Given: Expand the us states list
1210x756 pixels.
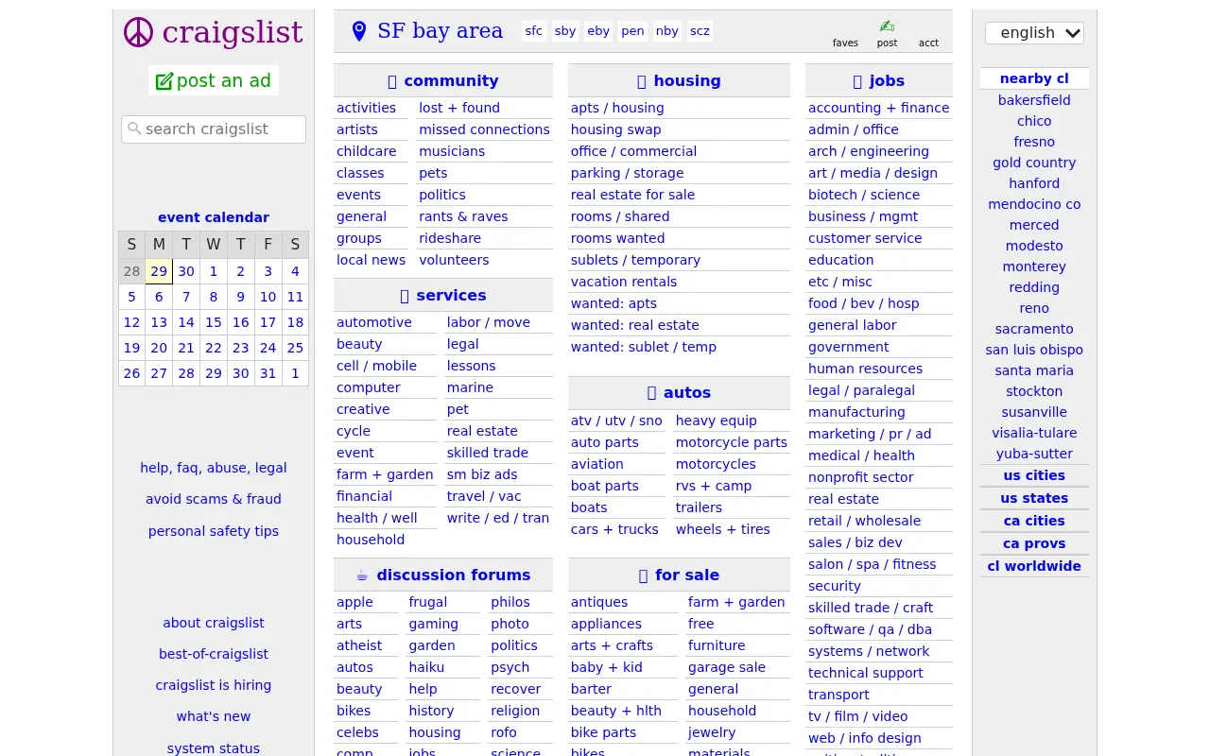Looking at the screenshot, I should coord(1034,498).
